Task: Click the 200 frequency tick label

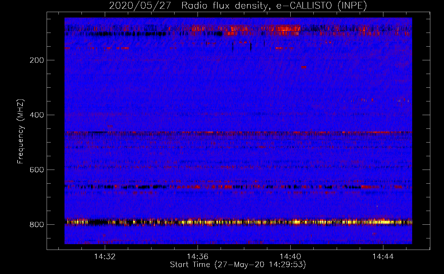Action: (37, 60)
